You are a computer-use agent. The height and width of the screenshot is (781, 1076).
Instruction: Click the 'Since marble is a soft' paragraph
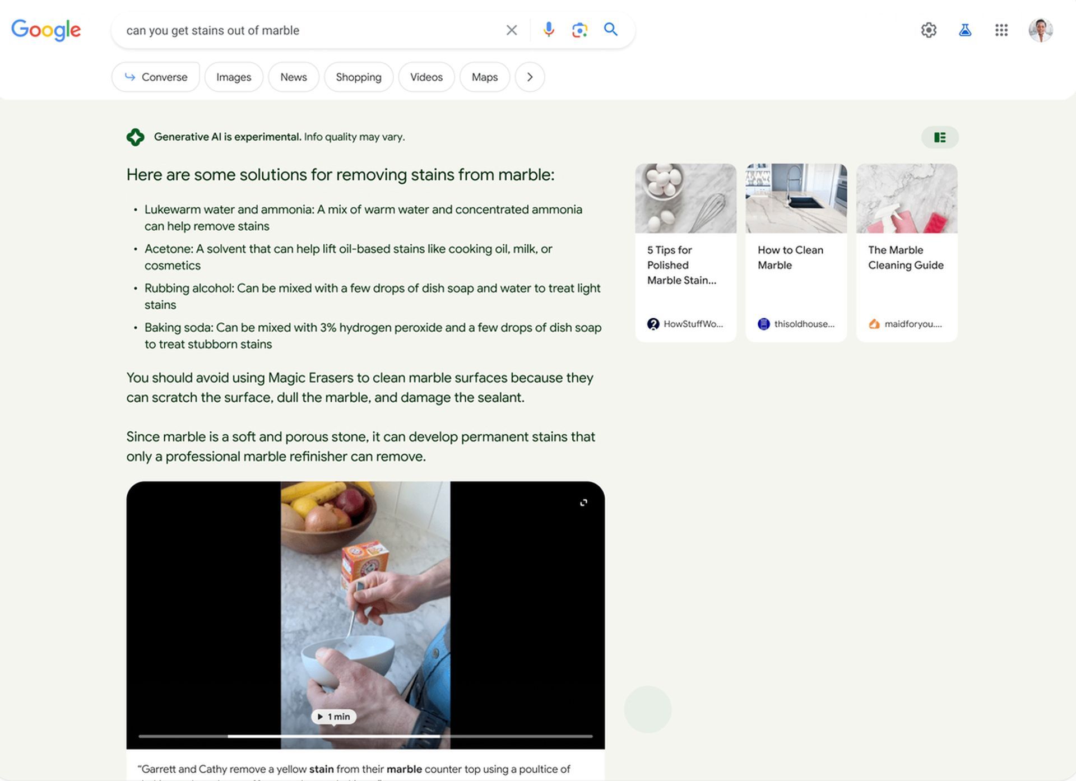click(x=360, y=447)
